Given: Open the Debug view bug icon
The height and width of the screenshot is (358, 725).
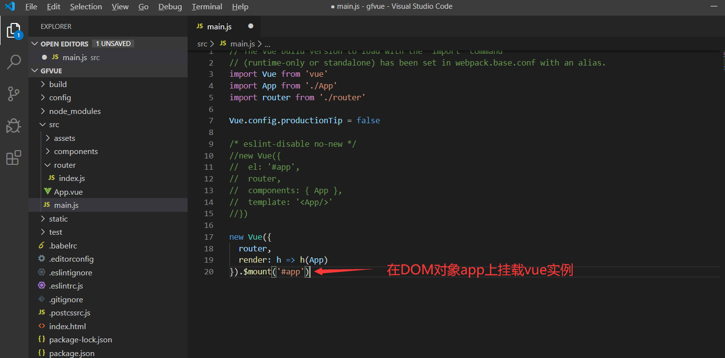Looking at the screenshot, I should point(14,126).
